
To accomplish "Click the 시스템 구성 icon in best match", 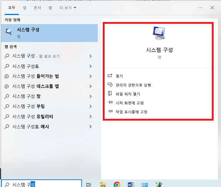I will tap(9, 32).
